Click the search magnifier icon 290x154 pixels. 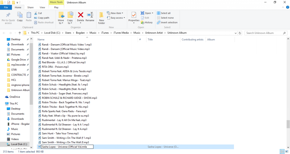coord(284,33)
